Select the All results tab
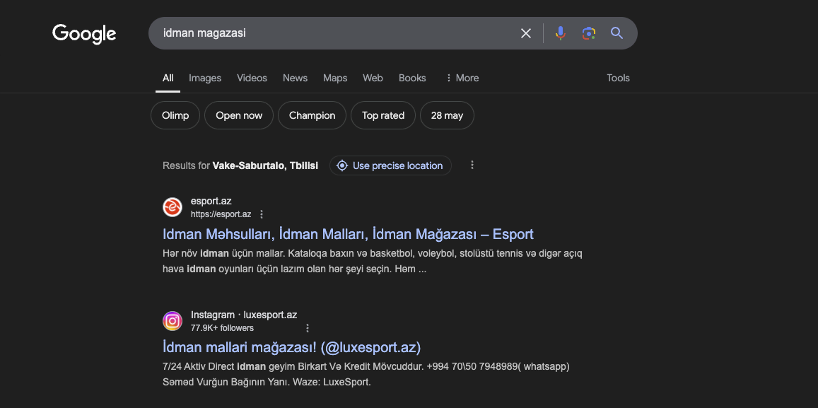Screen dimensions: 818x408 click(x=168, y=78)
